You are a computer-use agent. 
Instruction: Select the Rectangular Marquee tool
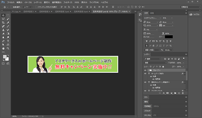8,15
